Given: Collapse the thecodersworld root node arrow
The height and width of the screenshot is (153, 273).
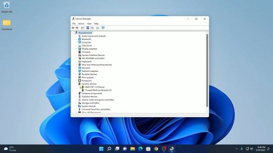Looking at the screenshot, I should pyautogui.click(x=73, y=33).
